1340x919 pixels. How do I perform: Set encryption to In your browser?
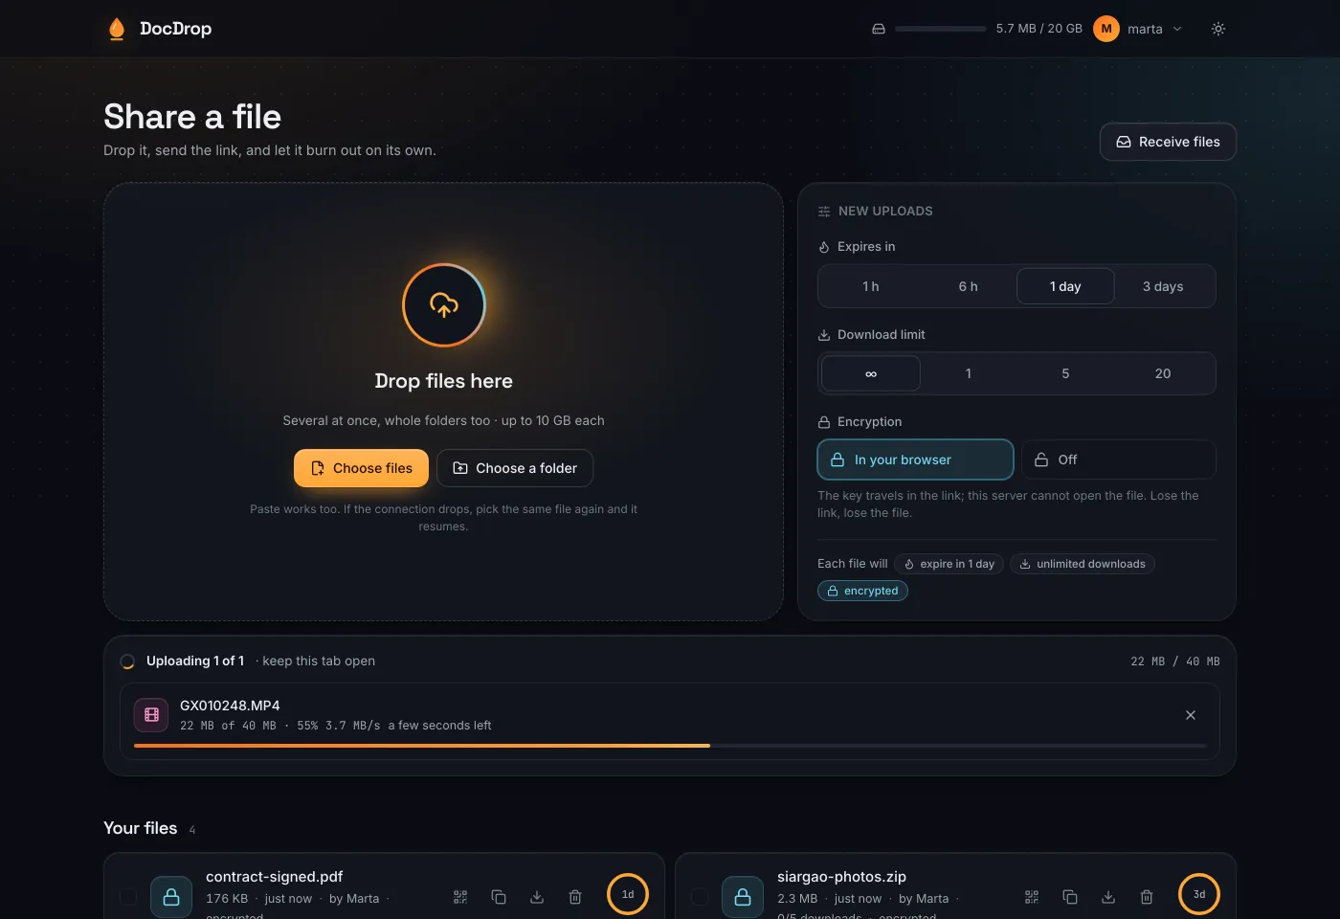point(915,459)
